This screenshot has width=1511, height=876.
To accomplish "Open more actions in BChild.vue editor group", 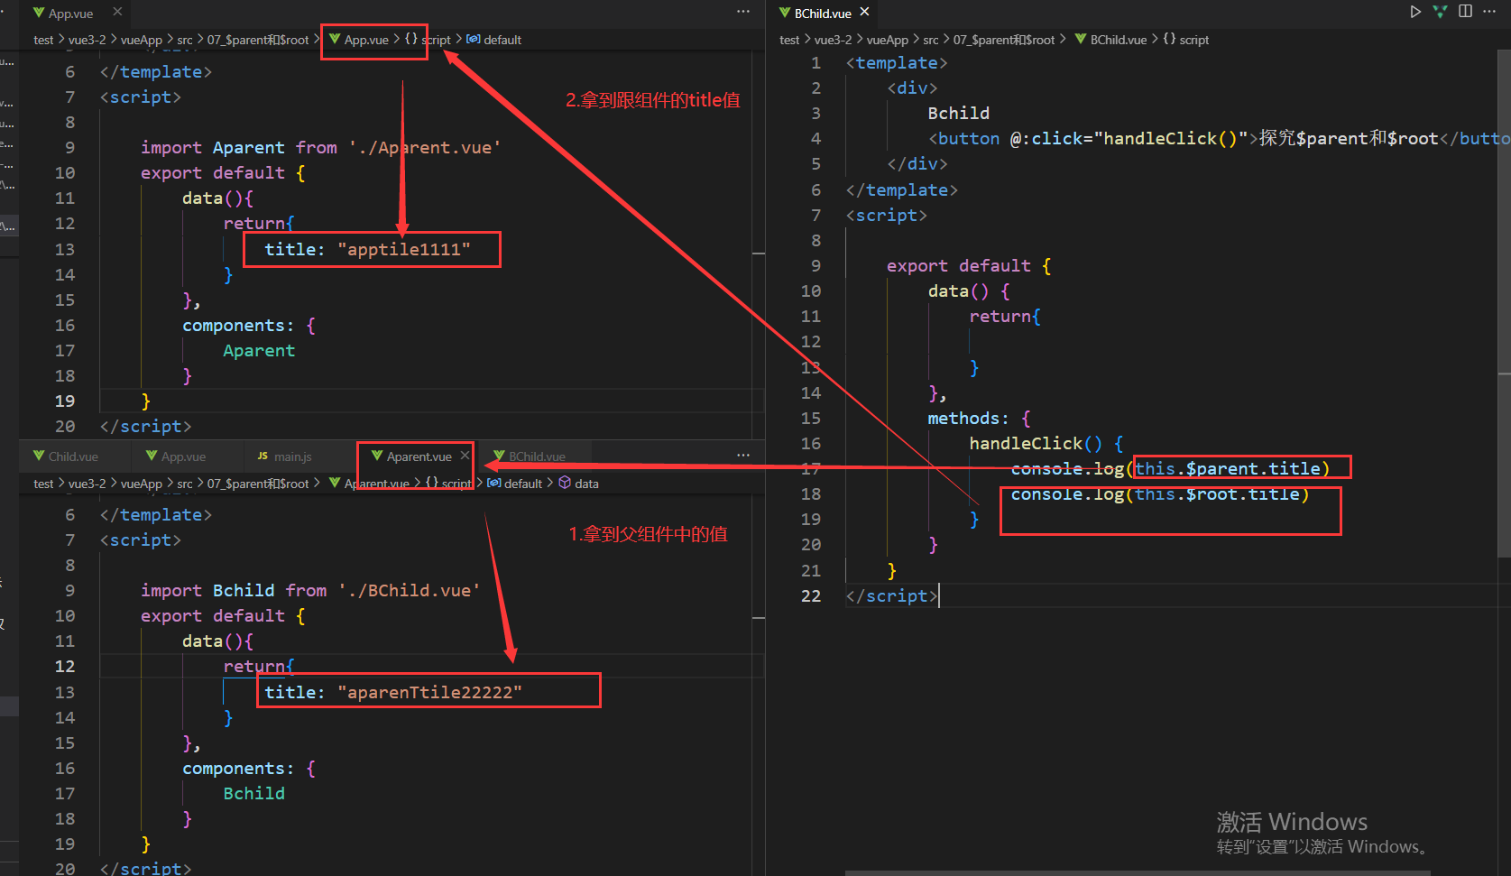I will [x=1489, y=12].
